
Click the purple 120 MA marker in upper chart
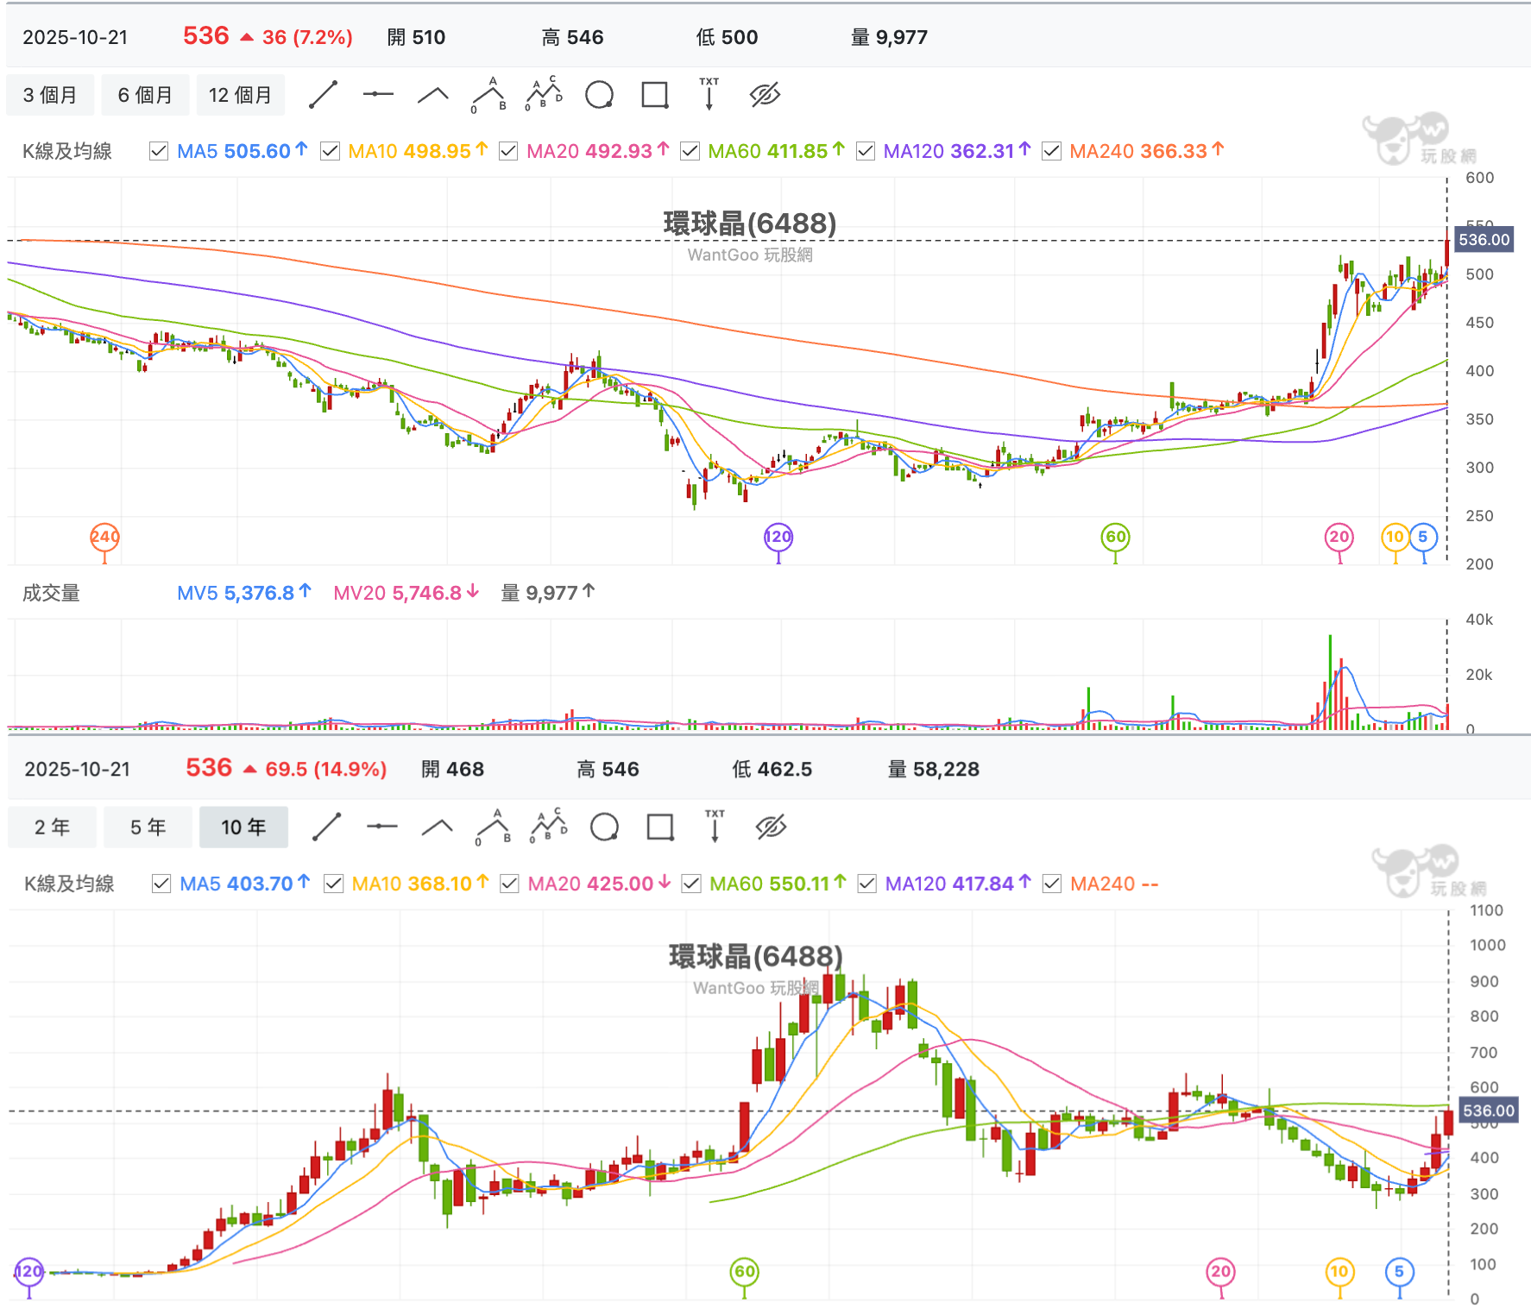tap(778, 537)
